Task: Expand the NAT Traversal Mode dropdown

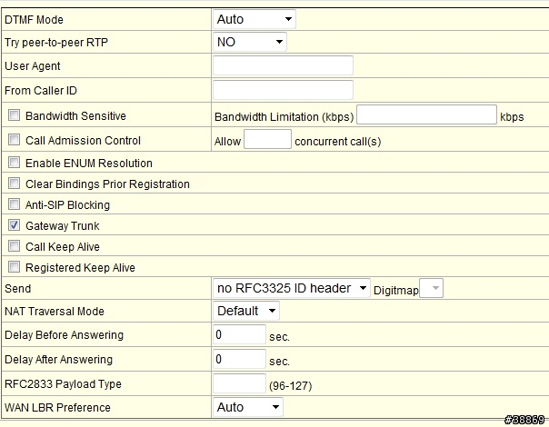Action: pos(246,311)
